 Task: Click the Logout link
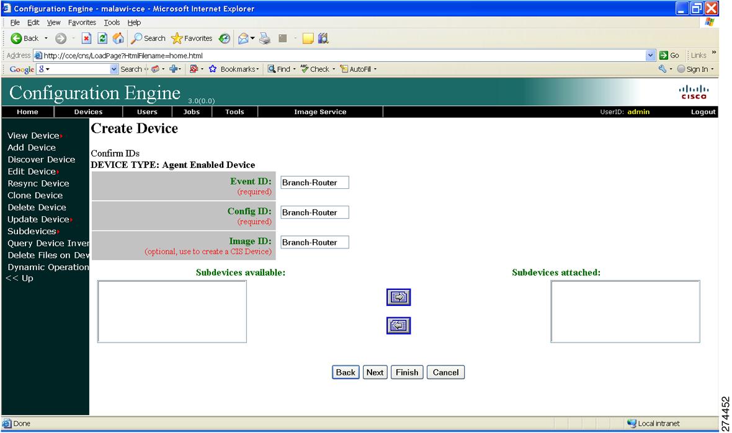pos(703,112)
